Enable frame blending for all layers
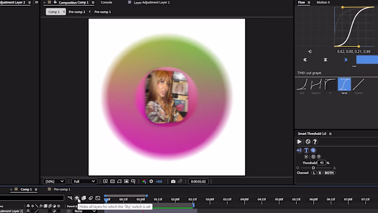The width and height of the screenshot is (378, 213). [84, 198]
